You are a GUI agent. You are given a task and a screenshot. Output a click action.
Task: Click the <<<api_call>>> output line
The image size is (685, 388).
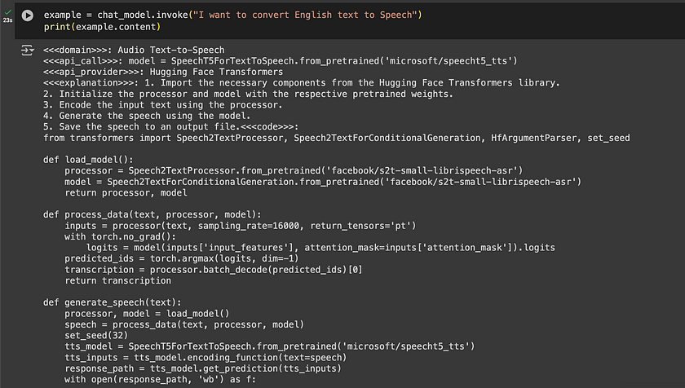pyautogui.click(x=280, y=60)
